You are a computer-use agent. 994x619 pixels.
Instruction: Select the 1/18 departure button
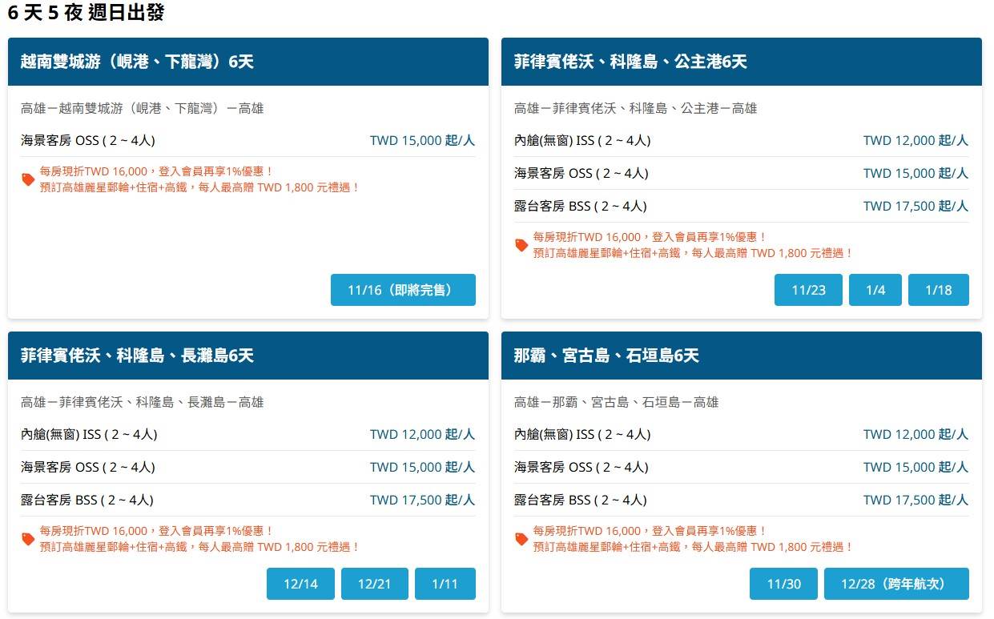[938, 290]
